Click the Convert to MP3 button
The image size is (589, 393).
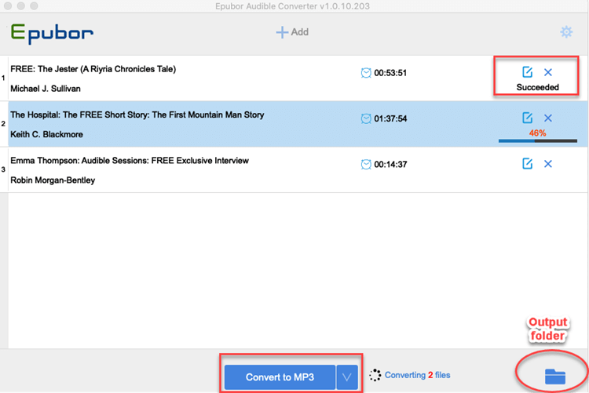(280, 377)
